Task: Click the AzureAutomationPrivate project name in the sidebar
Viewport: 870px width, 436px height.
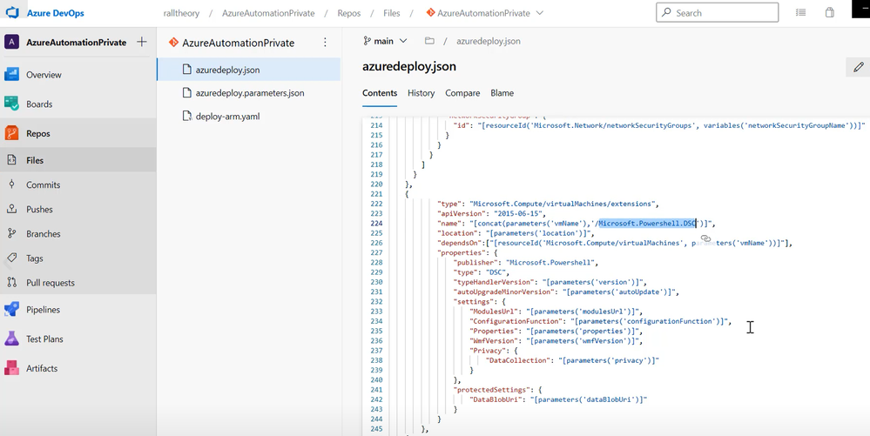Action: 77,42
